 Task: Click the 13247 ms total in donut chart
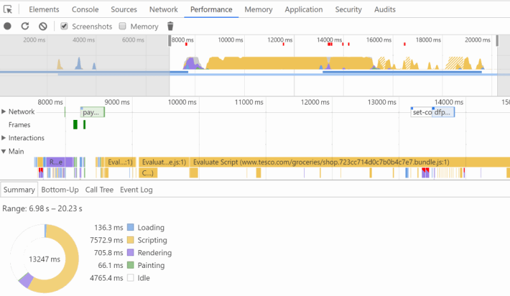pyautogui.click(x=45, y=259)
